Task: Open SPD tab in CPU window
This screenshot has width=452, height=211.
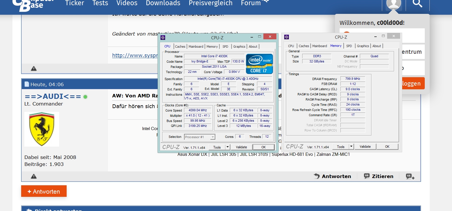Action: click(x=225, y=47)
